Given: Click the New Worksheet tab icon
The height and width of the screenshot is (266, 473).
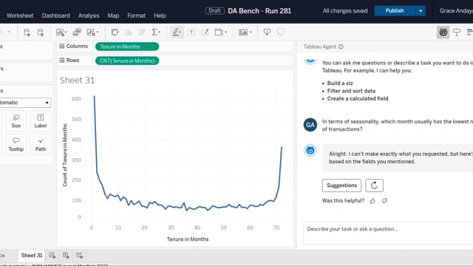Looking at the screenshot, I should tap(52, 255).
